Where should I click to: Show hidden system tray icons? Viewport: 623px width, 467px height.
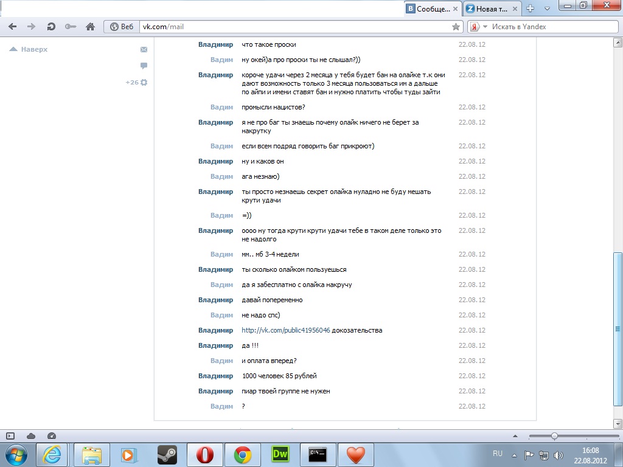tap(514, 455)
